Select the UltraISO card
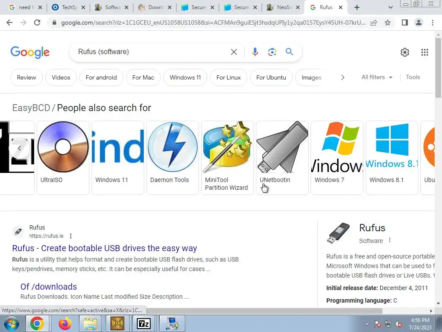Image resolution: width=442 pixels, height=332 pixels. (x=63, y=157)
